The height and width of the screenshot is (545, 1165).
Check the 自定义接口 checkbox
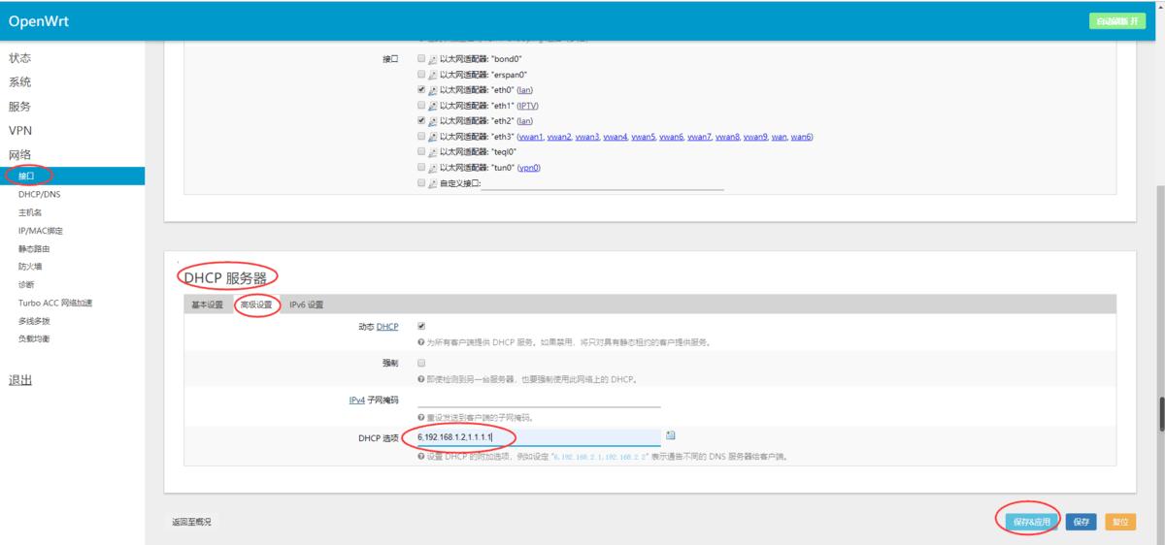pyautogui.click(x=420, y=183)
